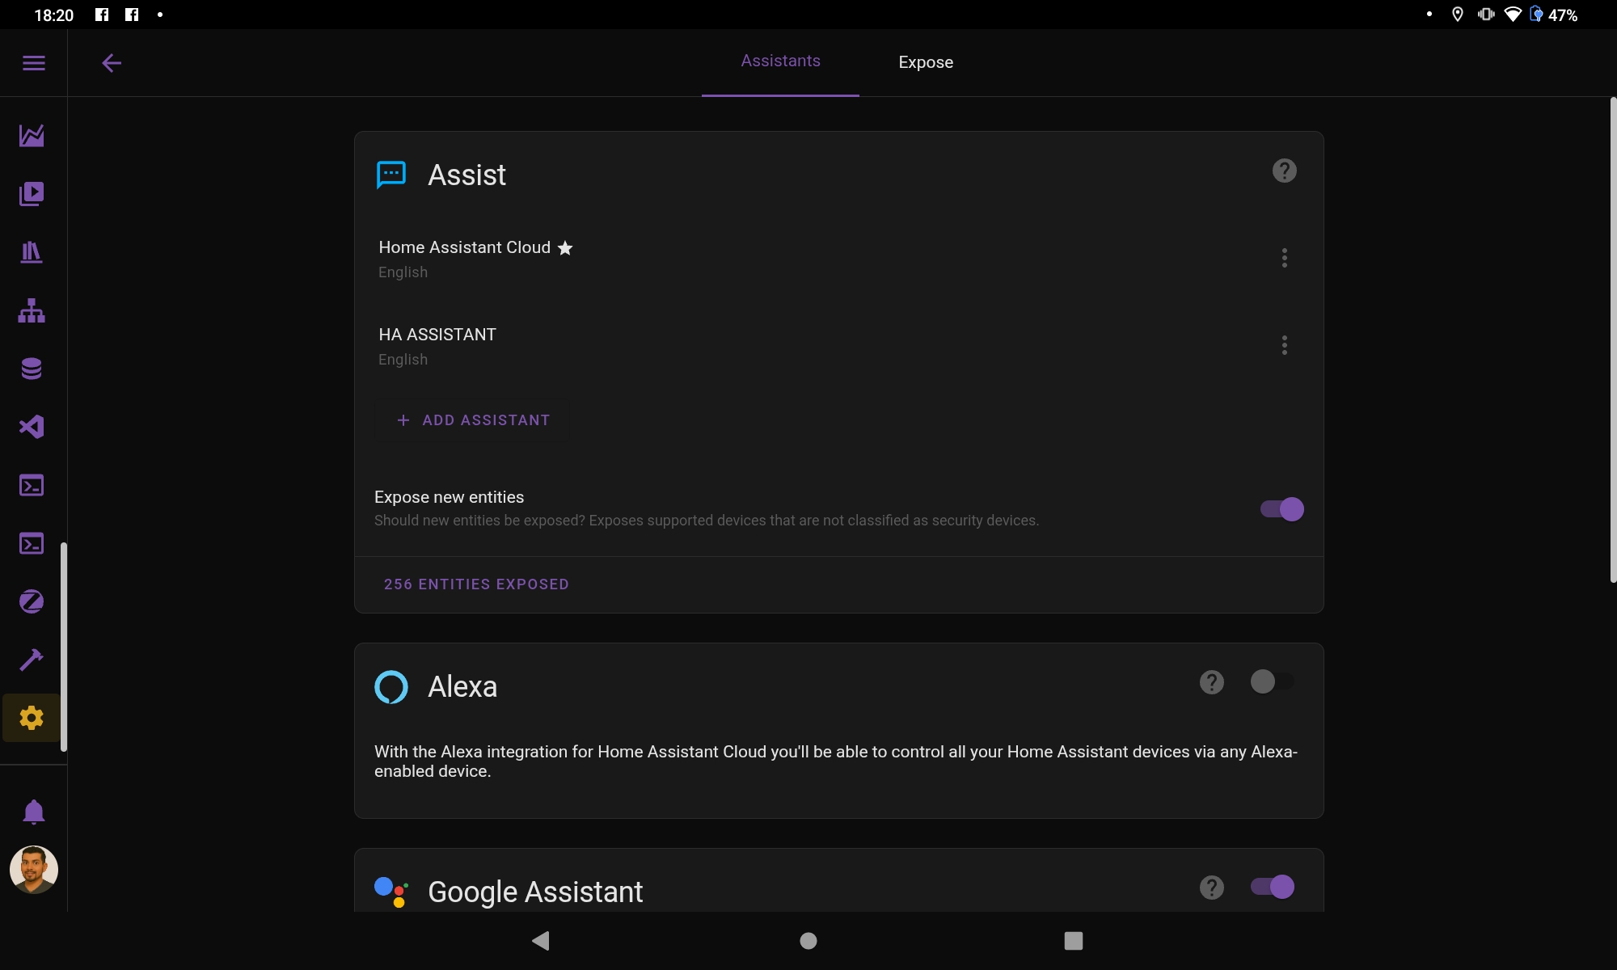Open 256 ENTITIES EXPOSED link
The height and width of the screenshot is (970, 1617).
click(x=476, y=584)
